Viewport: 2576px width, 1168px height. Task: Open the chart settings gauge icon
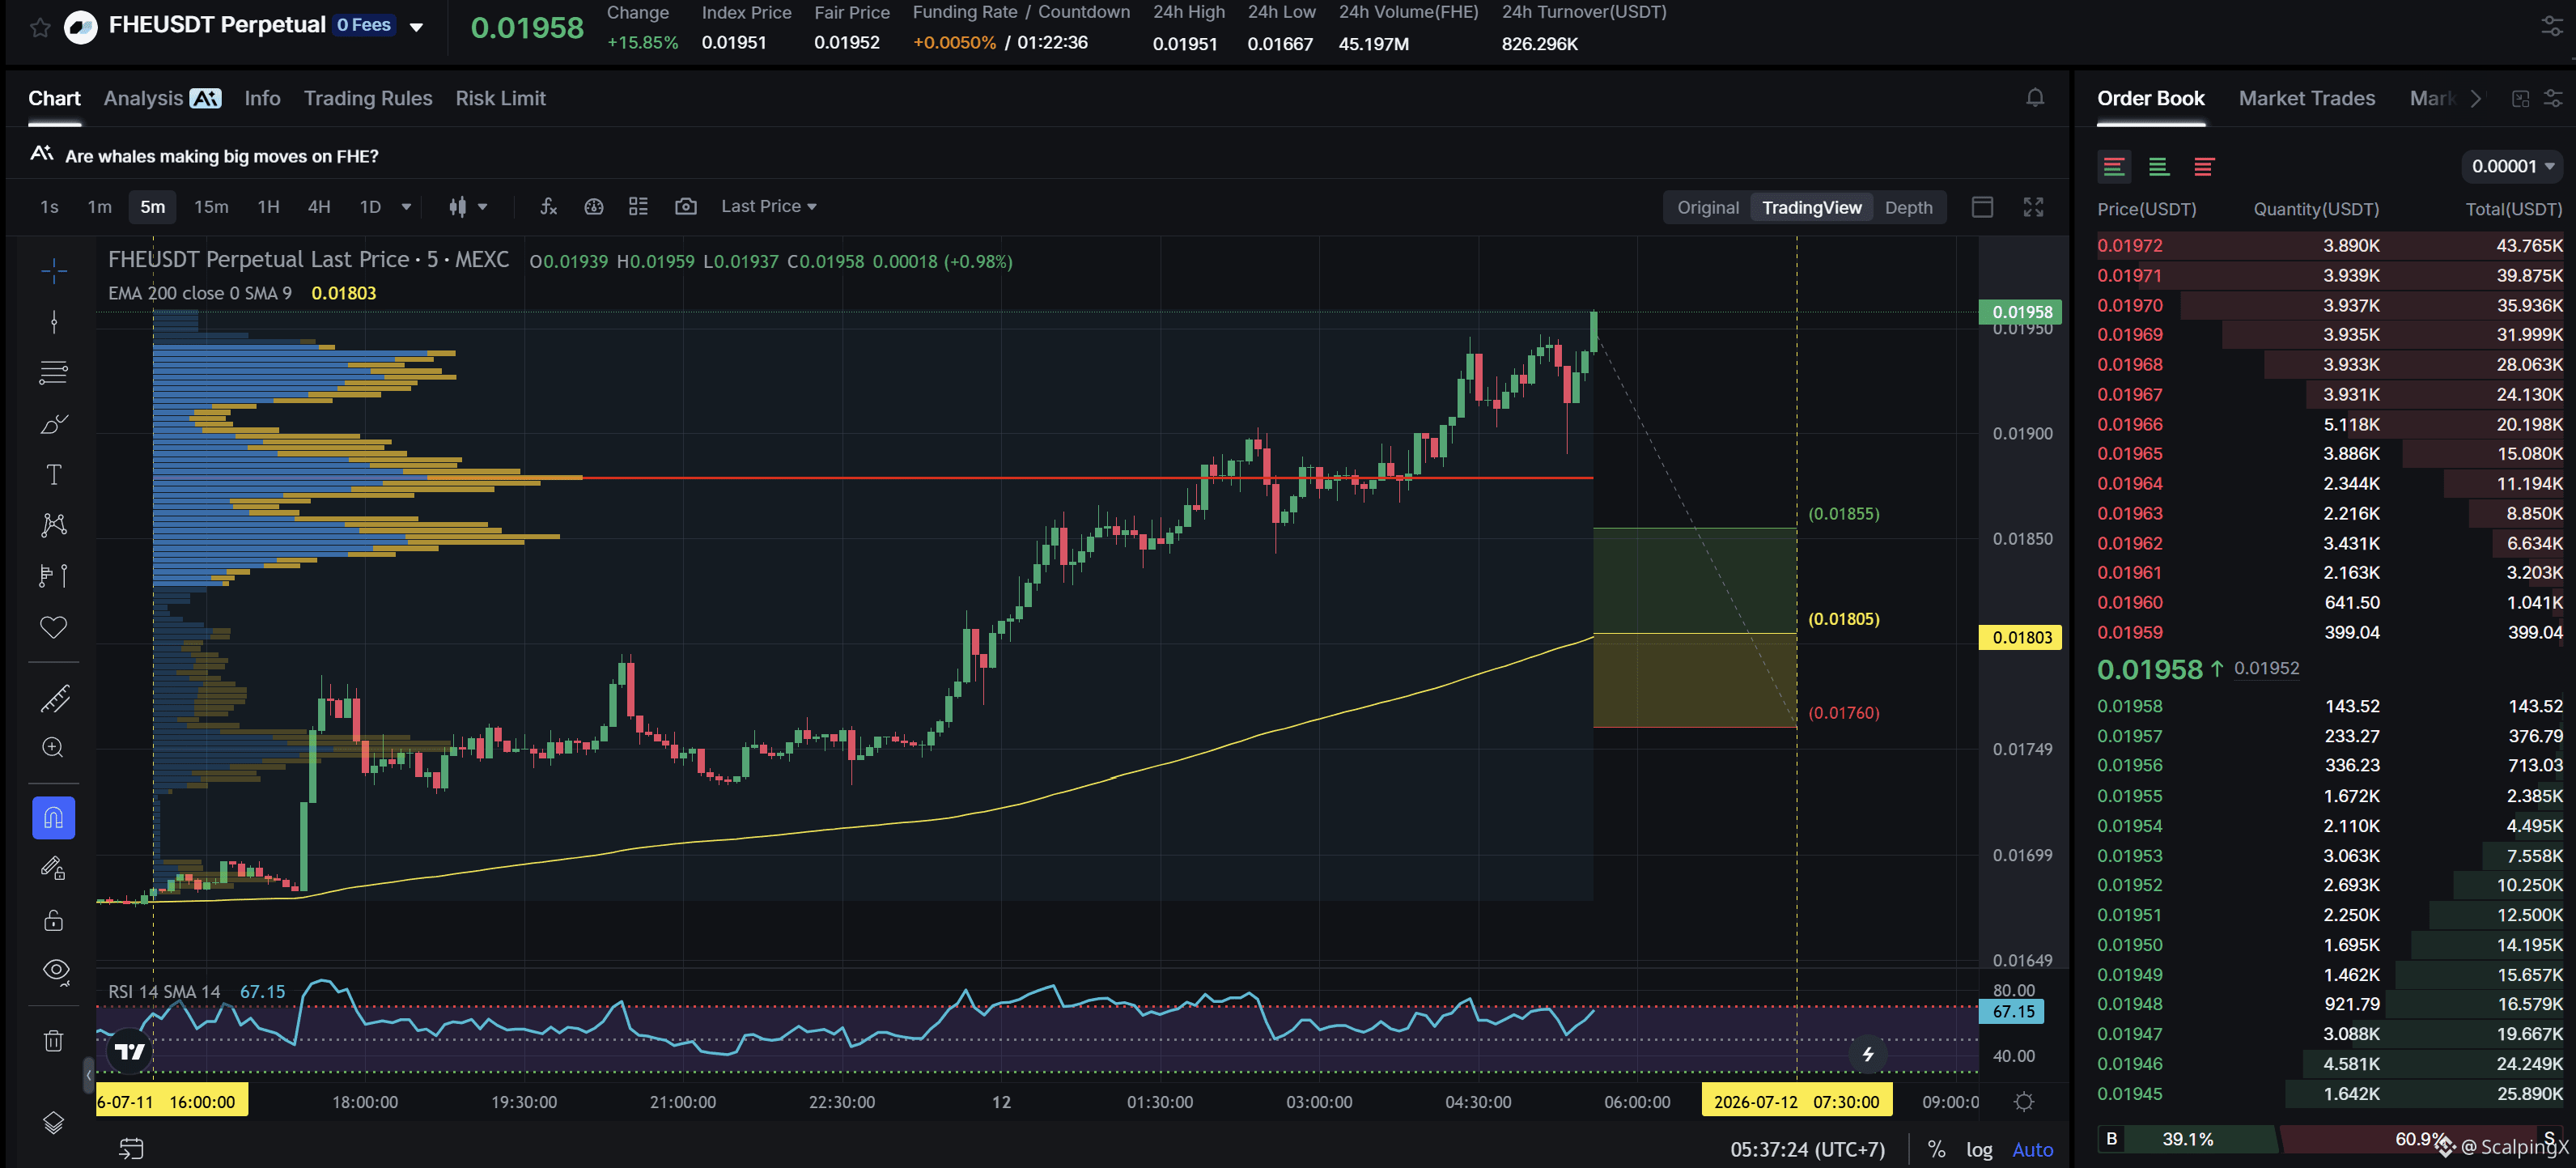point(594,206)
